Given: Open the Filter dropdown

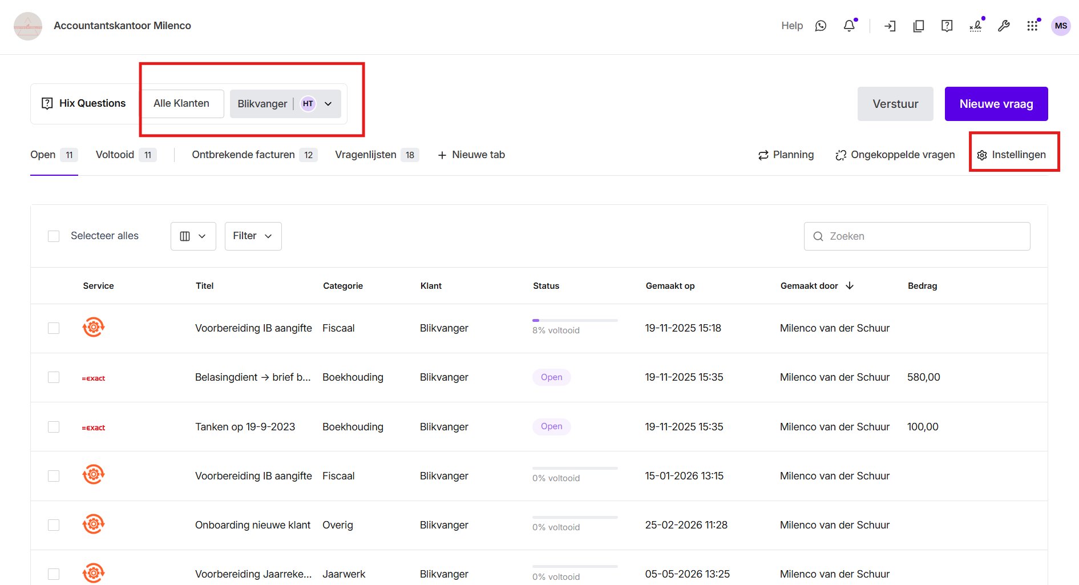Looking at the screenshot, I should pyautogui.click(x=253, y=236).
